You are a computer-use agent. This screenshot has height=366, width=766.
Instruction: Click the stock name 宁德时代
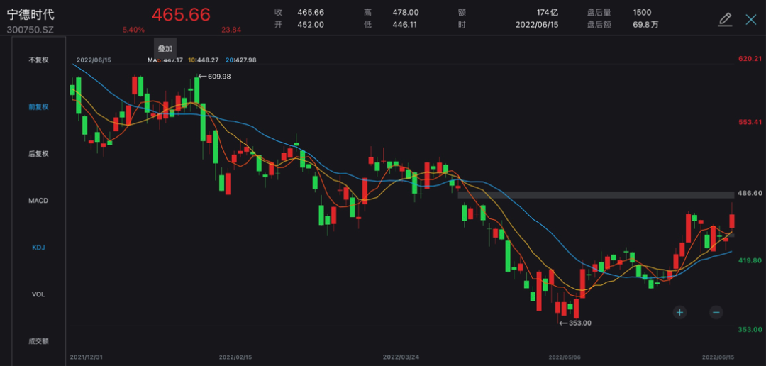(x=30, y=14)
